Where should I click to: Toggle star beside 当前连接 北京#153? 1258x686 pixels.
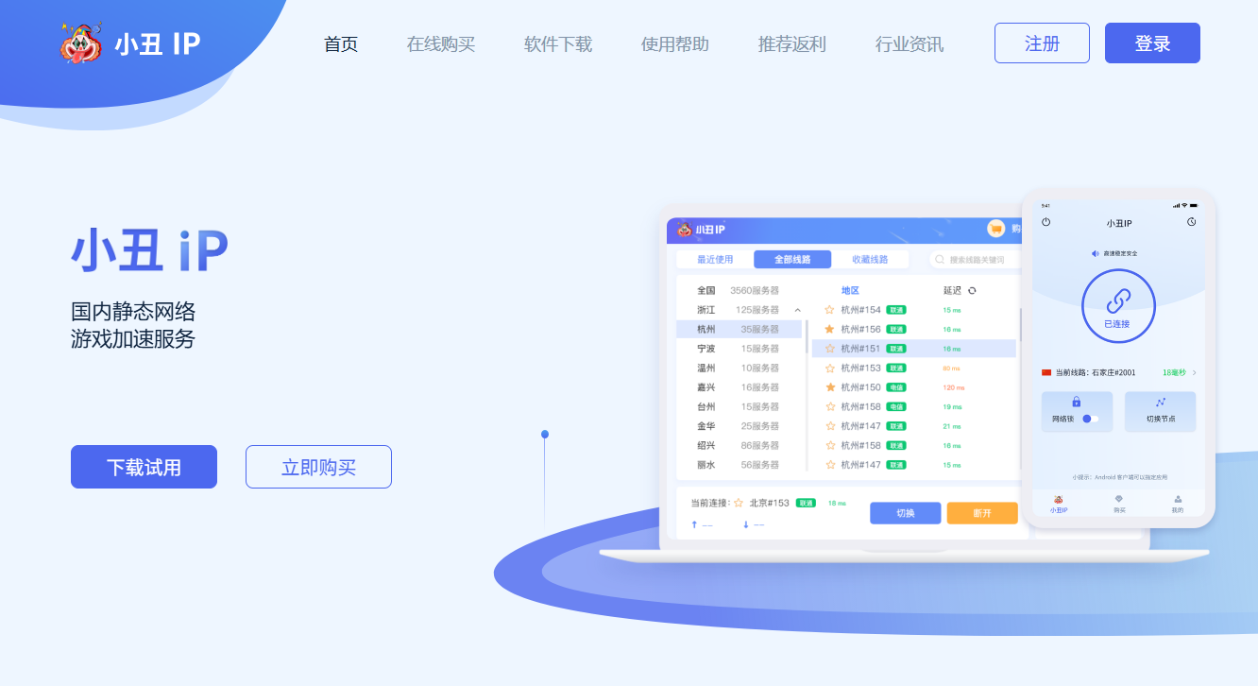pyautogui.click(x=739, y=504)
